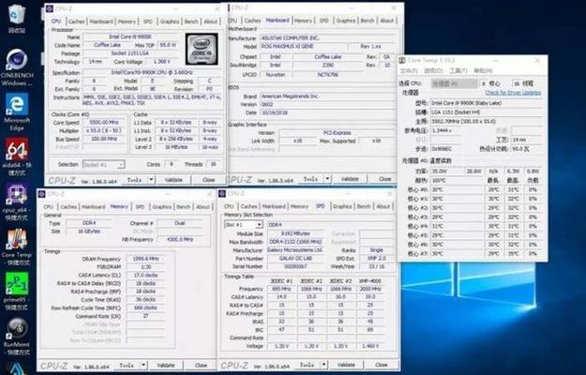Click Core Temp model Intel Core i9 9900K field

[486, 103]
